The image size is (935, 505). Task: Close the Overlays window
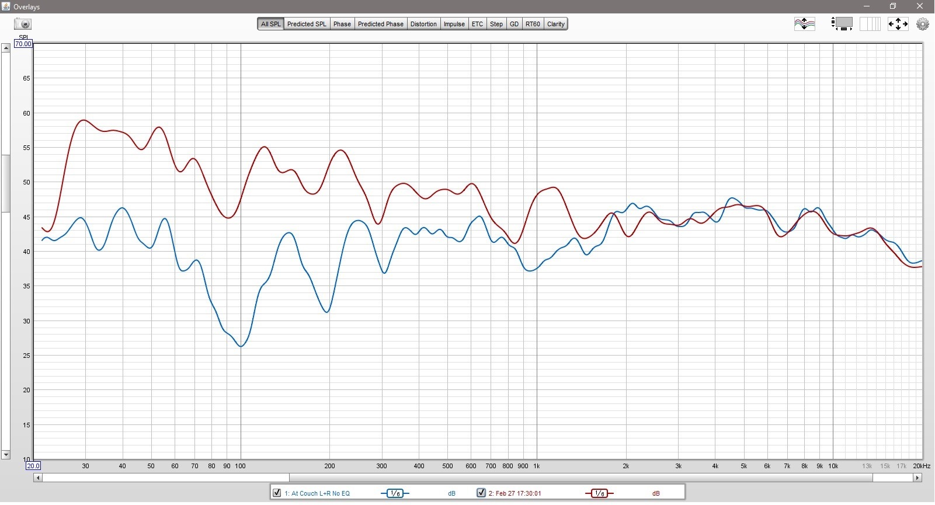tap(920, 6)
